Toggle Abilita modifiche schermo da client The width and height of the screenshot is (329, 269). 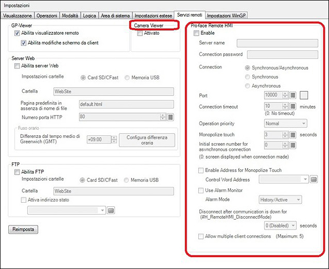click(23, 43)
